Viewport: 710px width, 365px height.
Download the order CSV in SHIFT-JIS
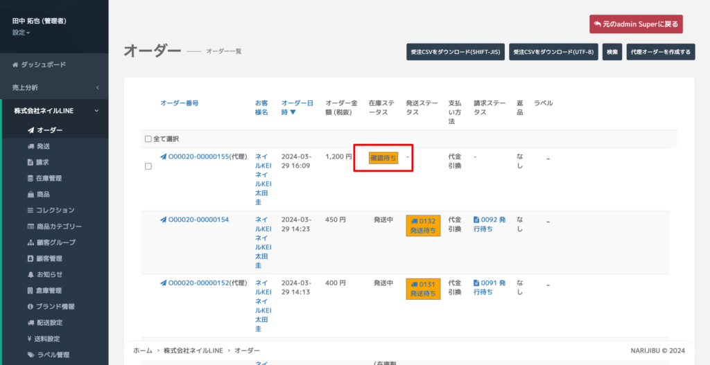[455, 52]
